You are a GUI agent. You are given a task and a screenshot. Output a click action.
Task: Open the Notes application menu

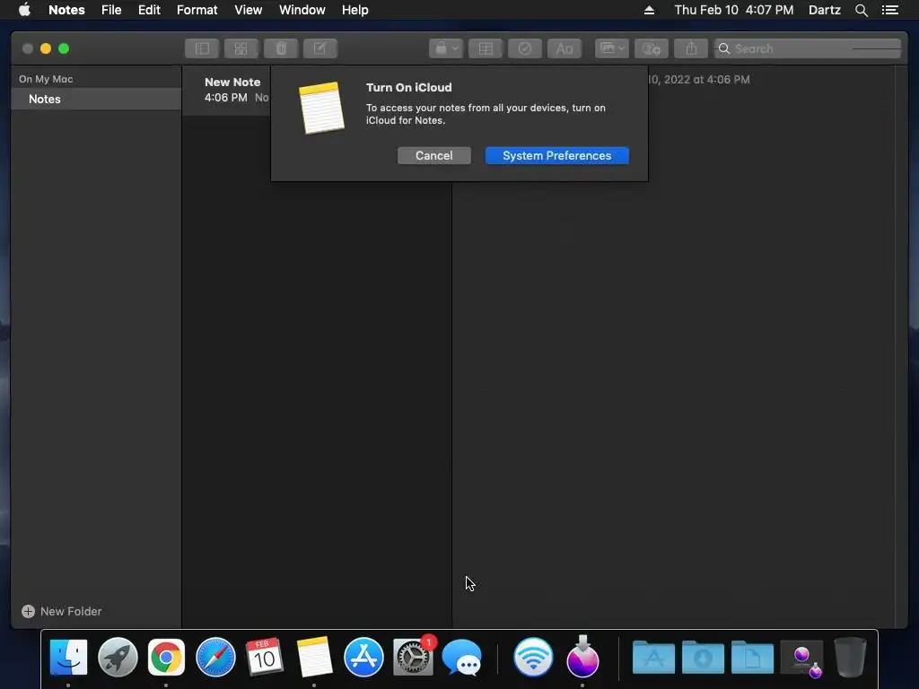click(x=66, y=10)
